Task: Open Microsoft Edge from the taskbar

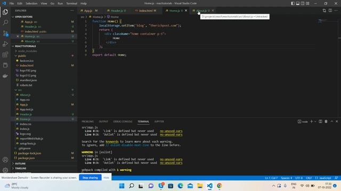Action: tap(180, 186)
